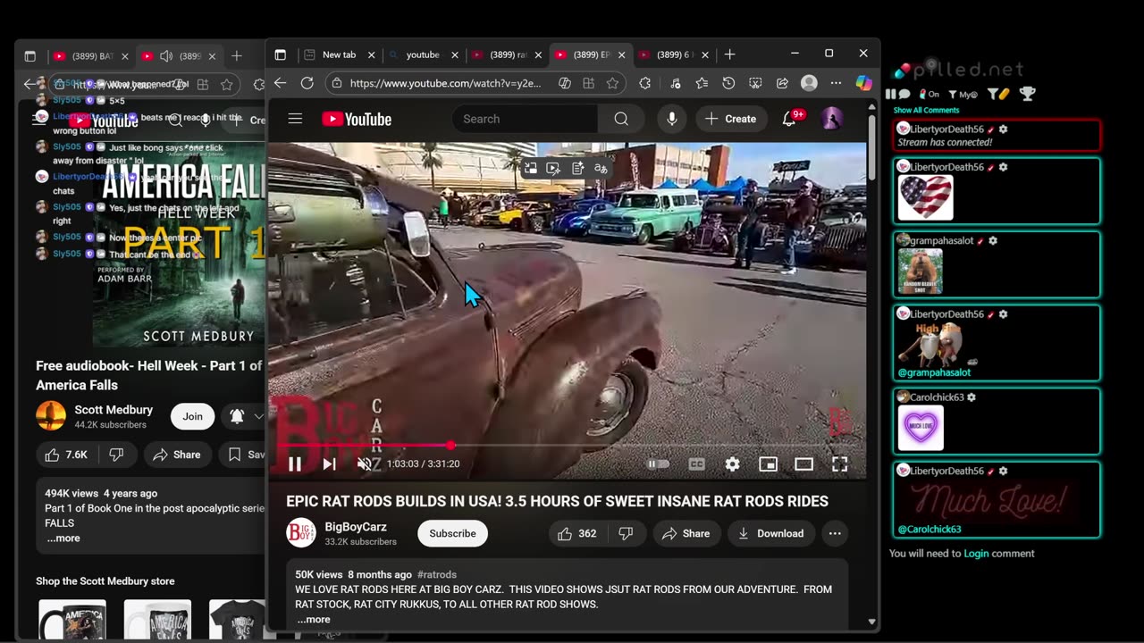Click the magnifier search button
1144x643 pixels.
[x=621, y=119]
